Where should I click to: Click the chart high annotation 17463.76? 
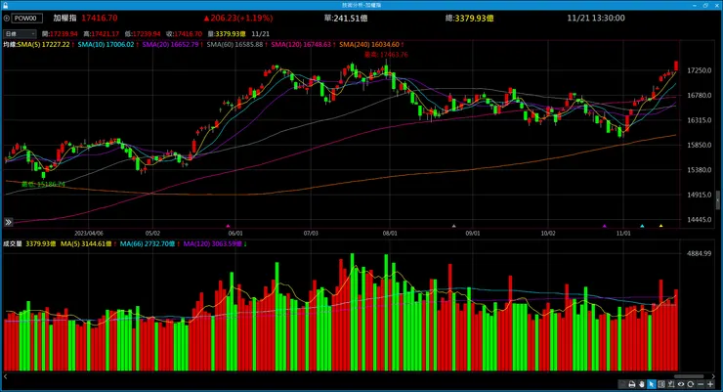386,55
